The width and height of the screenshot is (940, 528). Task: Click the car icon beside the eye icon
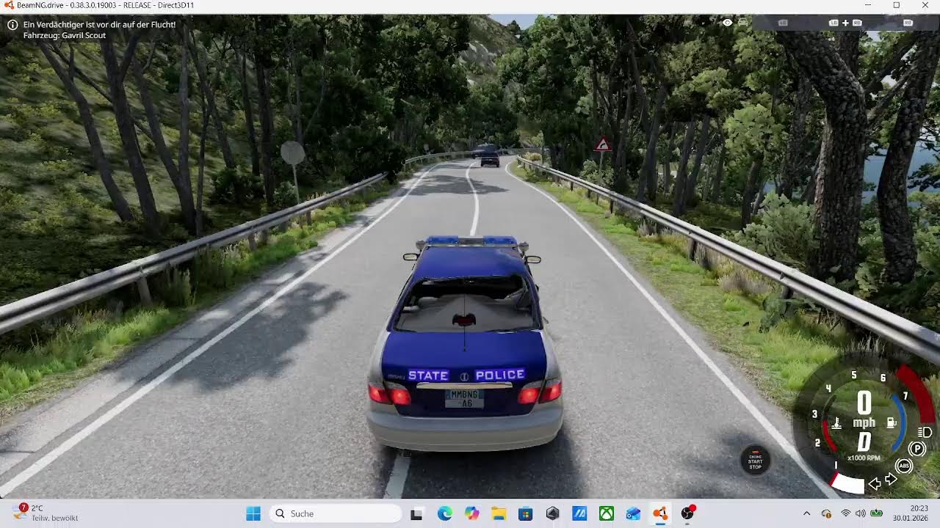743,23
